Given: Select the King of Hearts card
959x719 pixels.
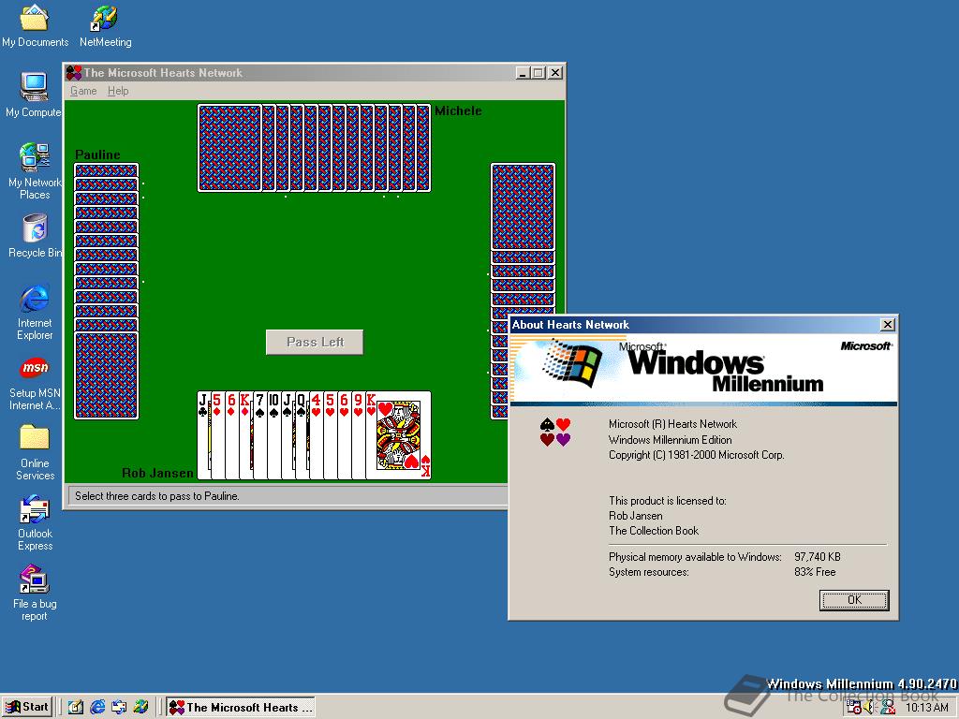Looking at the screenshot, I should (399, 435).
